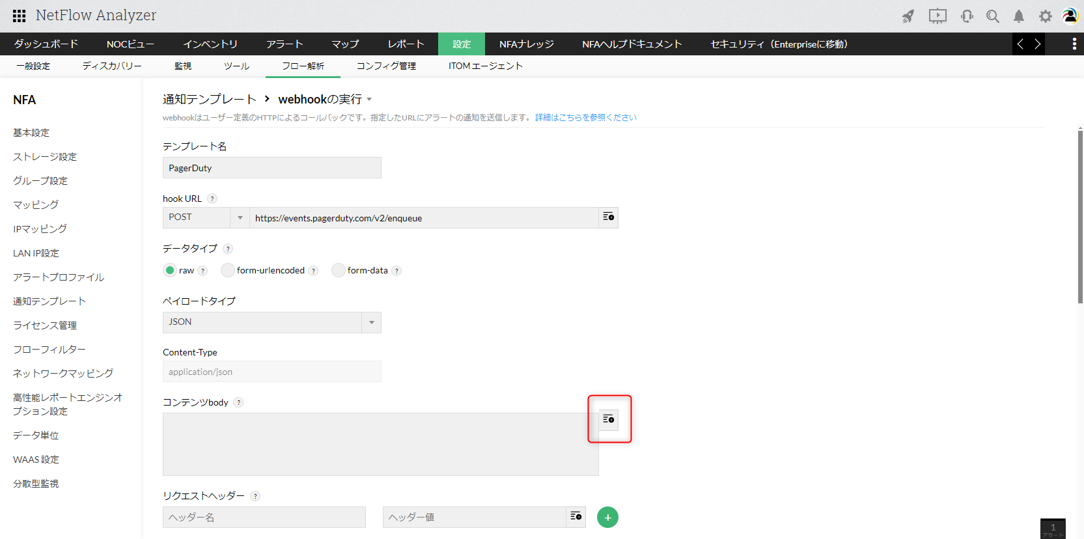Image resolution: width=1084 pixels, height=539 pixels.
Task: Open the NOCビュー tab
Action: [x=130, y=44]
